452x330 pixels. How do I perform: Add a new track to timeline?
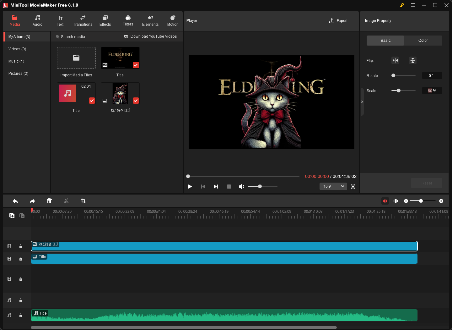tap(12, 216)
